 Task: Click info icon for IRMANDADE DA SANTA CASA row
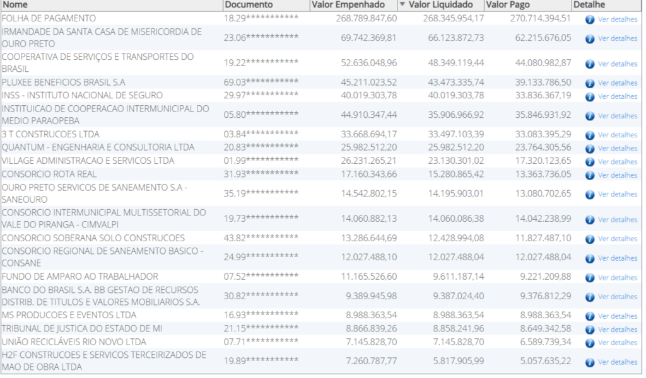tap(590, 38)
